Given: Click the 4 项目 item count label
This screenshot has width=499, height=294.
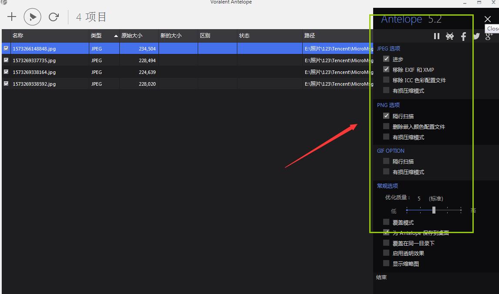Looking at the screenshot, I should tap(91, 17).
